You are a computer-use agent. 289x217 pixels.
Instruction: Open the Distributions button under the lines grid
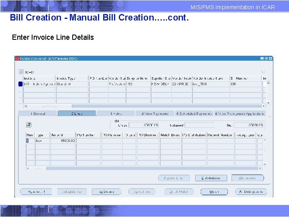[211, 178]
